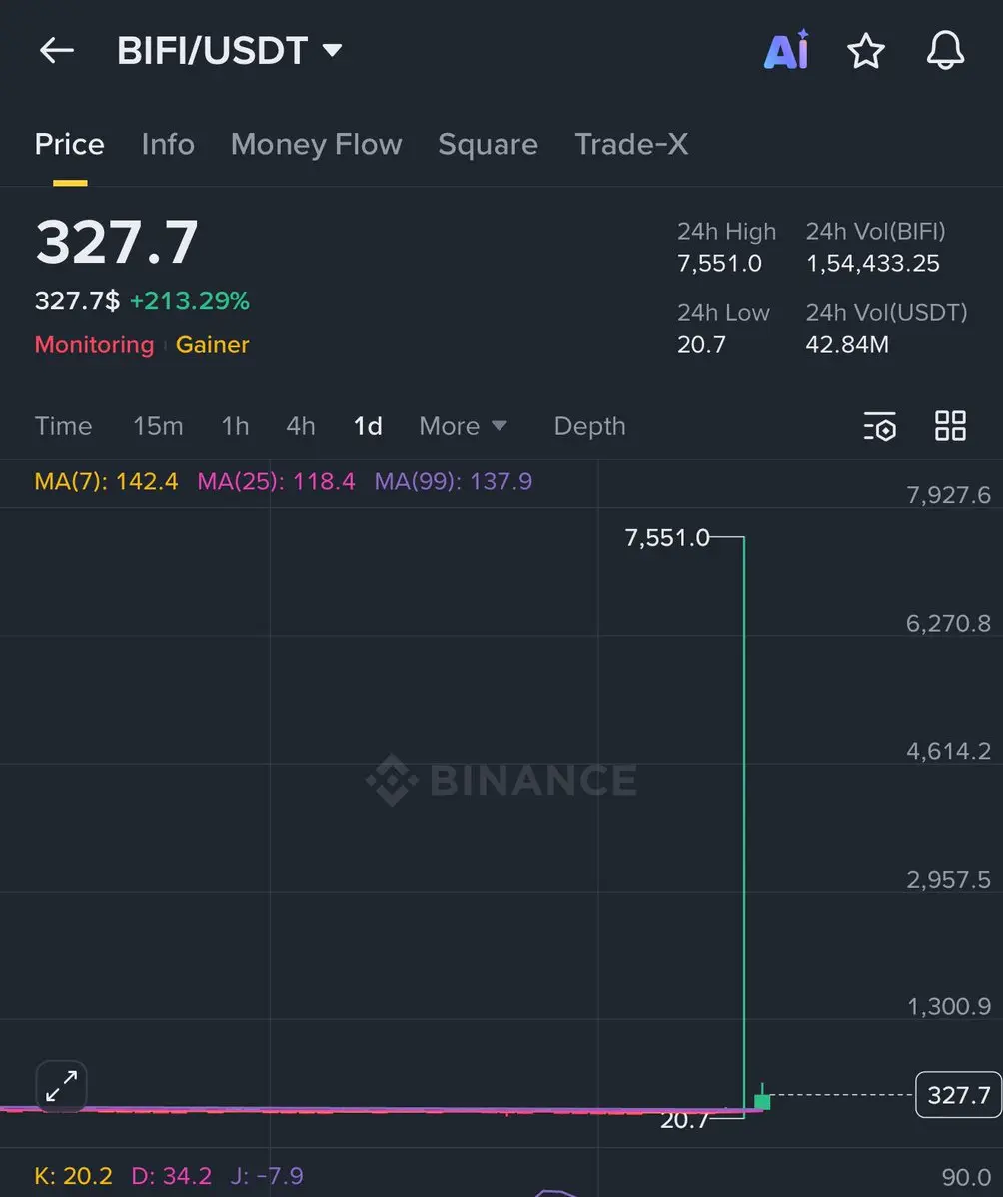The width and height of the screenshot is (1003, 1197).
Task: Open the grid layout icon
Action: [950, 426]
